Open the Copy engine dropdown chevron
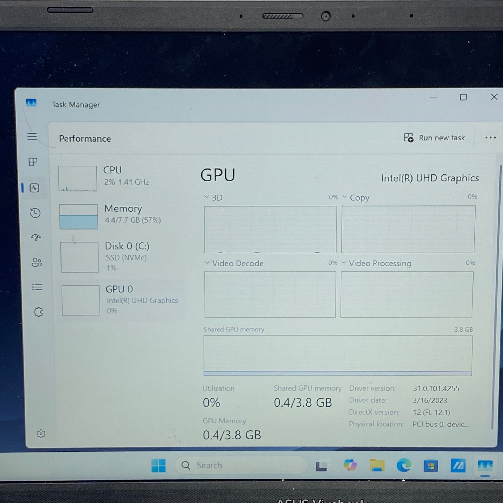The image size is (503, 503). pos(345,197)
